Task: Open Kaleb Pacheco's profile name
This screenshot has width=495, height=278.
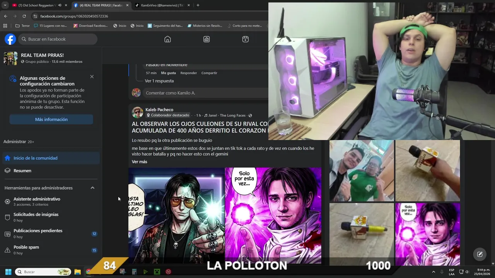Action: click(159, 110)
